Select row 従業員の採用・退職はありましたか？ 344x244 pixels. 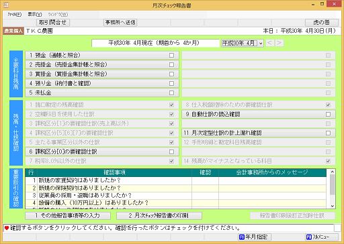[x=176, y=195]
